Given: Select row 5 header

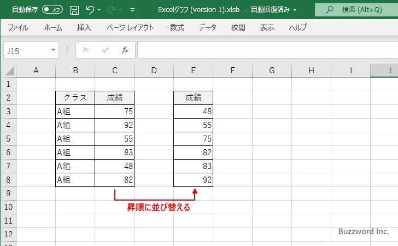Looking at the screenshot, I should tap(8, 139).
